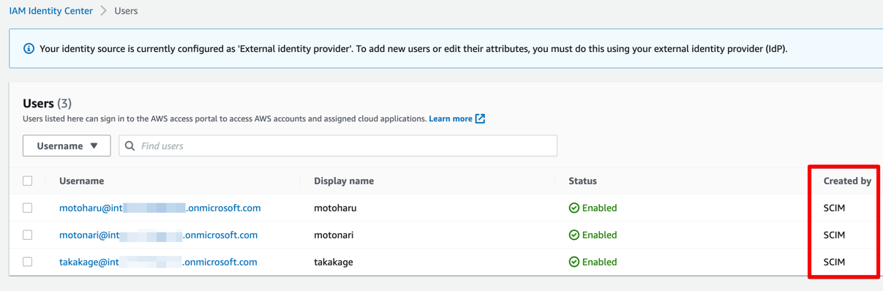Image resolution: width=883 pixels, height=291 pixels.
Task: Click the magnifier icon in the search box
Action: click(129, 145)
